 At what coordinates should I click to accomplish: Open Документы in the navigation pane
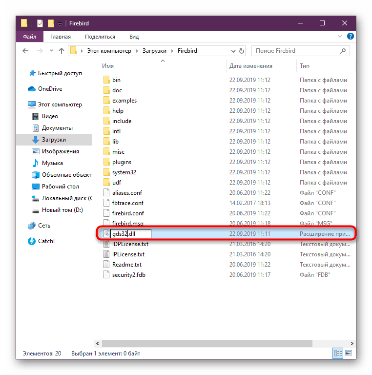(x=52, y=128)
